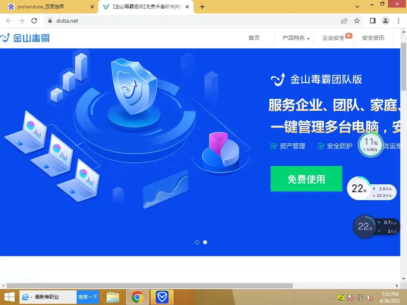Click the 资产管理 checkbox mark
This screenshot has height=305, width=407.
click(x=273, y=146)
